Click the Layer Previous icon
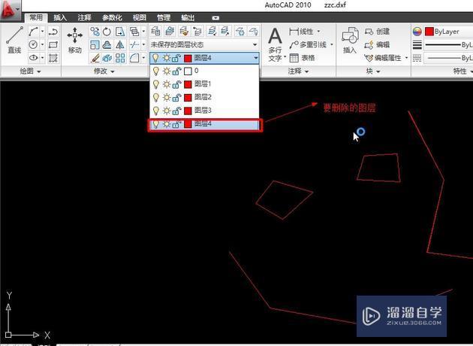Screen dimensions: 473x346 click(197, 31)
